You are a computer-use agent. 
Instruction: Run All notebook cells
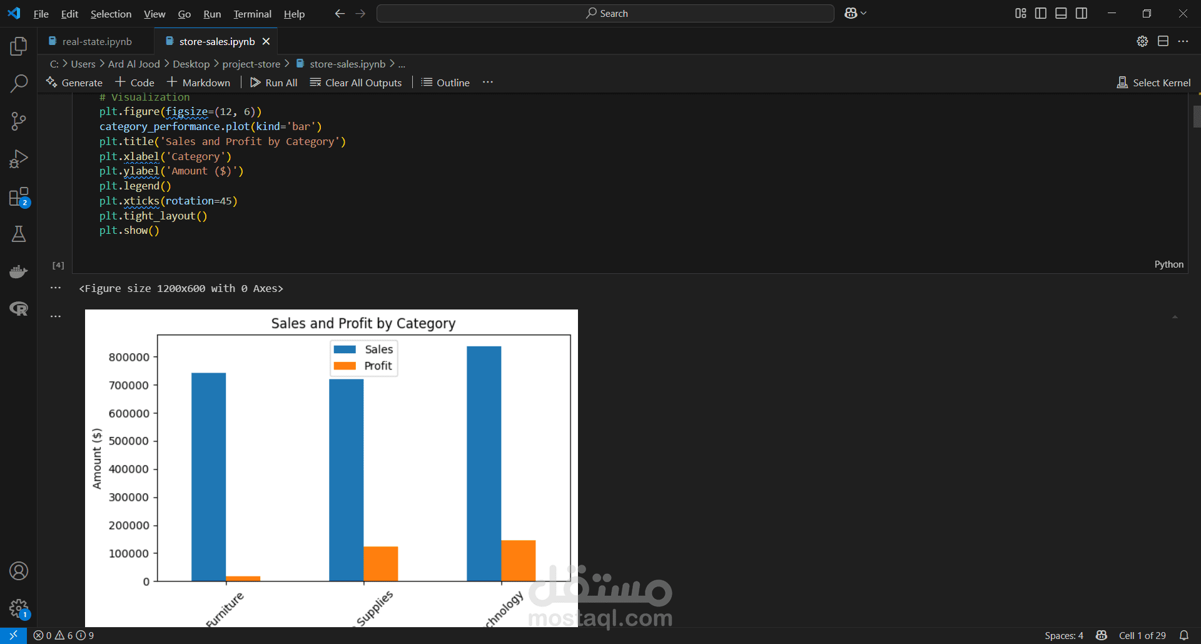[274, 83]
